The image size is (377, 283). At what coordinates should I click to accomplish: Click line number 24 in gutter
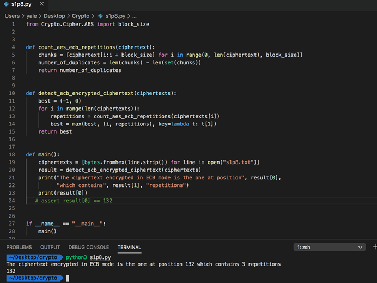[12, 201]
